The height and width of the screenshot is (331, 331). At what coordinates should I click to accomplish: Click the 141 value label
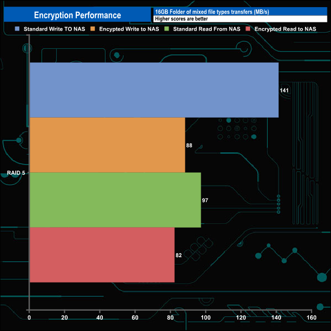tap(284, 90)
